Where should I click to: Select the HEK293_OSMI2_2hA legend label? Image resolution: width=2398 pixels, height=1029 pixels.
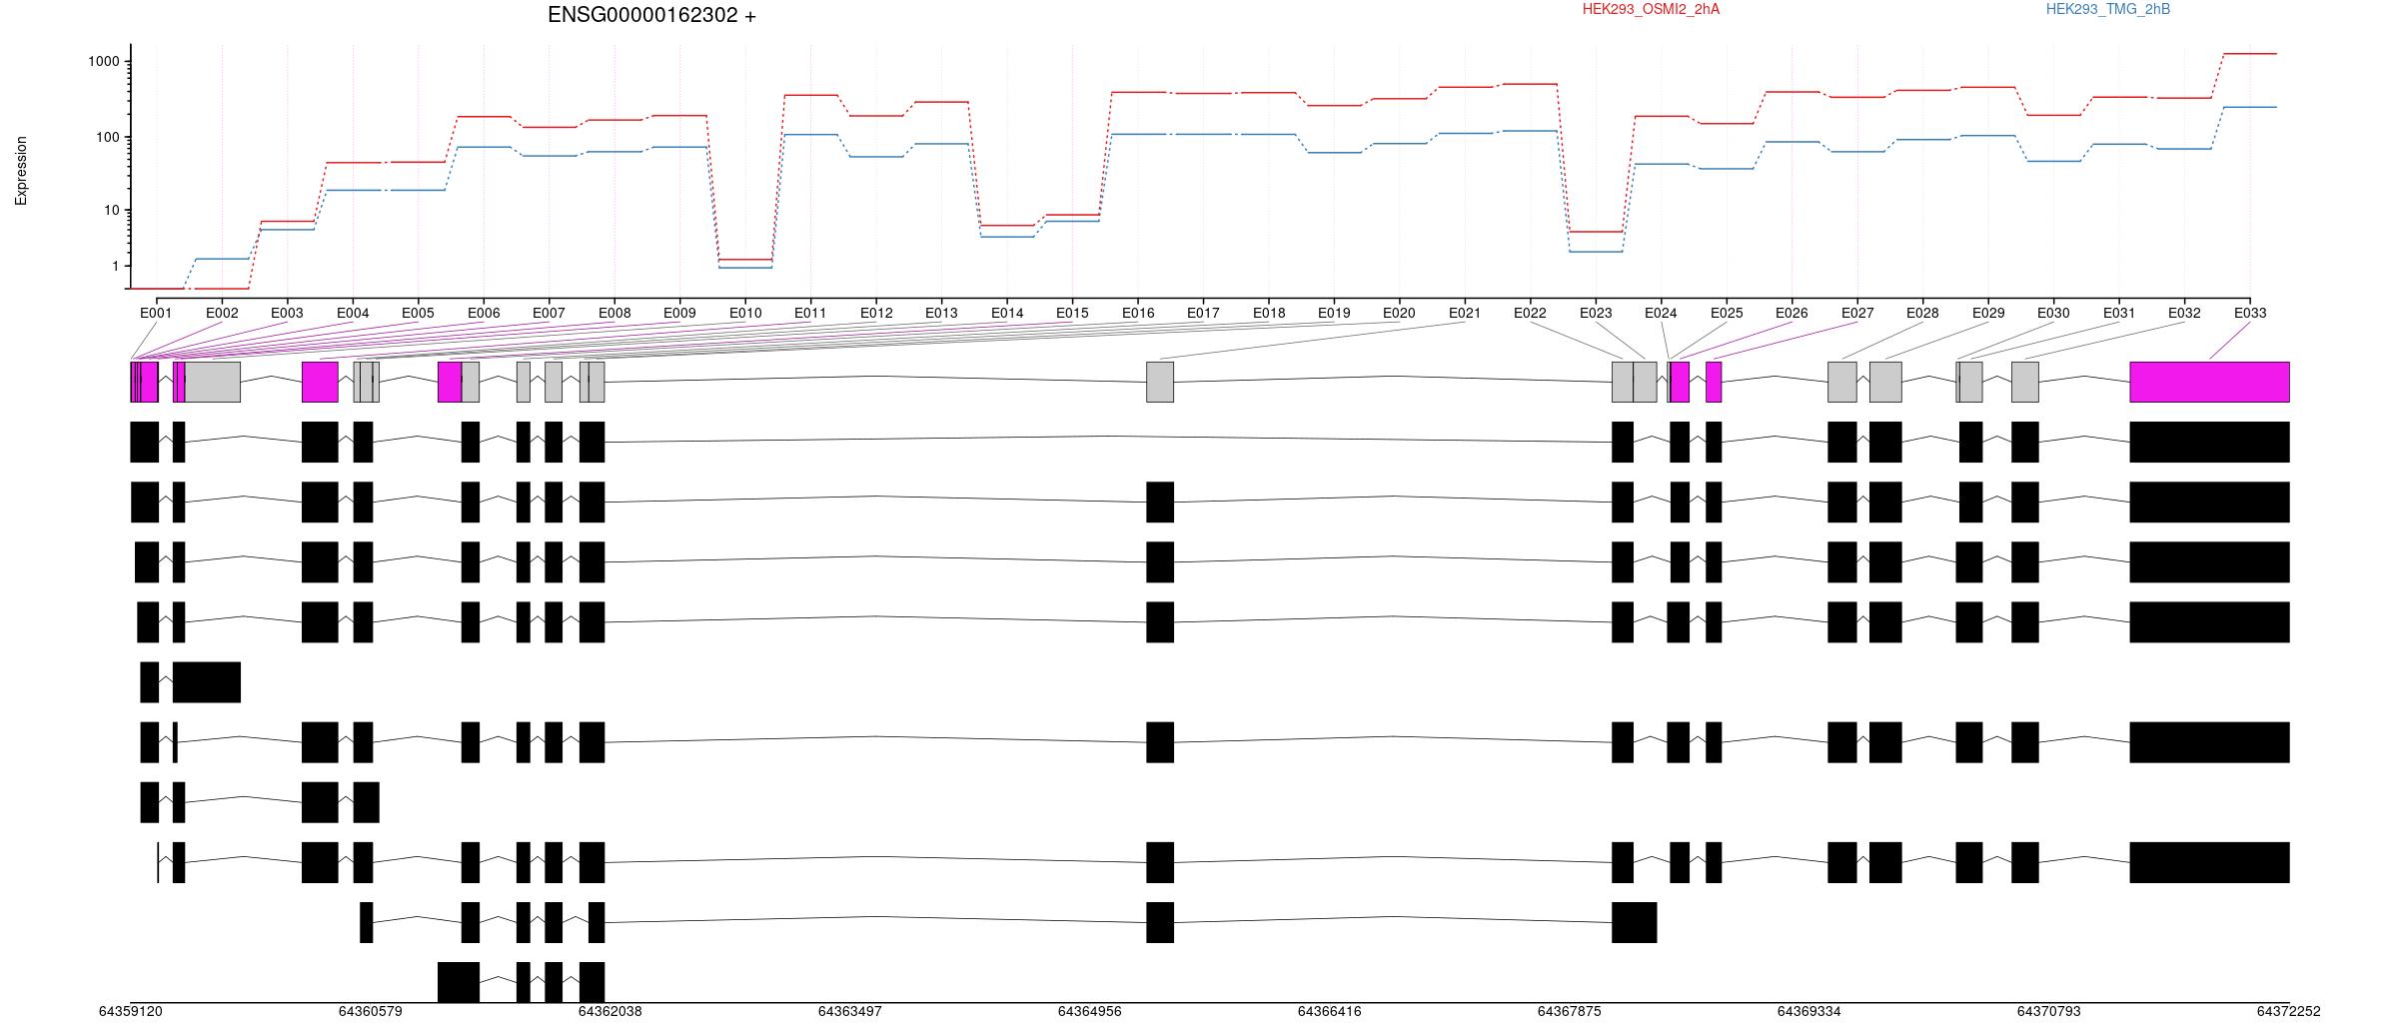tap(1651, 9)
